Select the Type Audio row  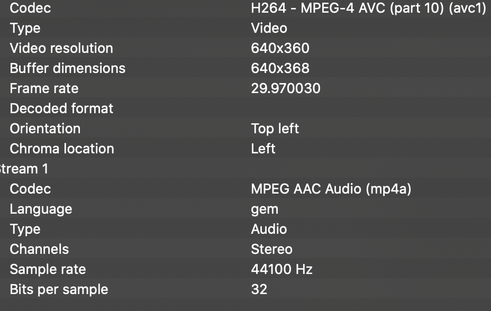coord(245,229)
